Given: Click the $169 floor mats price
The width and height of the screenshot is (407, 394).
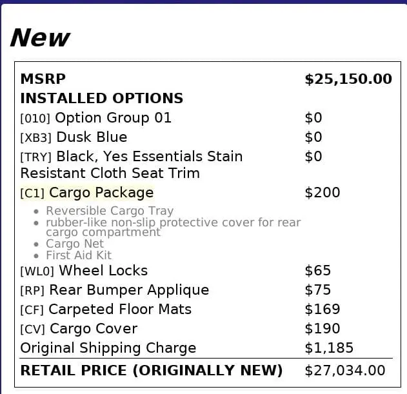Looking at the screenshot, I should (322, 310).
